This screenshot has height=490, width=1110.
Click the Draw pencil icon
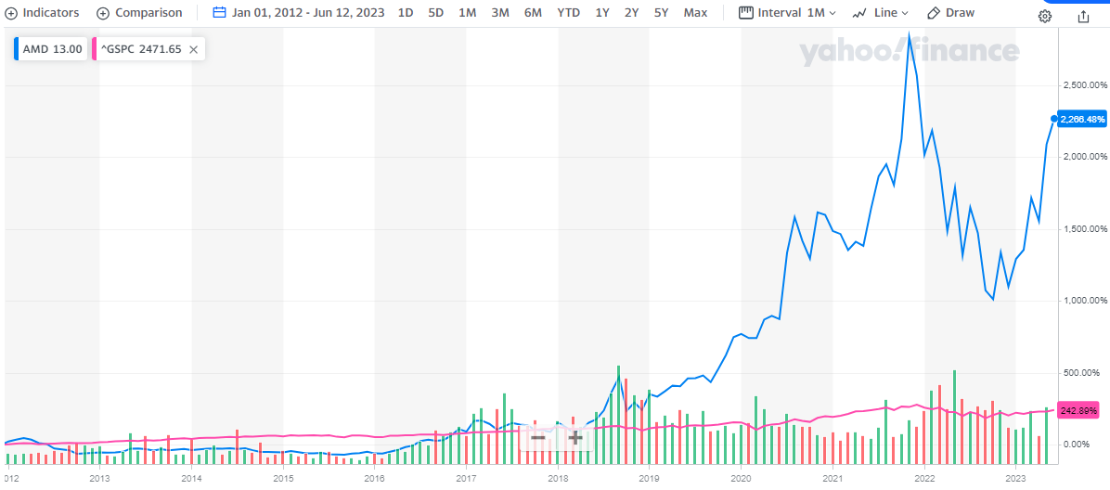[933, 13]
